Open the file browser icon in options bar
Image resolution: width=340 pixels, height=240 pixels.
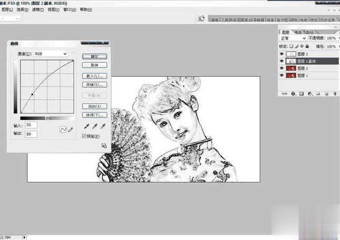(x=201, y=18)
